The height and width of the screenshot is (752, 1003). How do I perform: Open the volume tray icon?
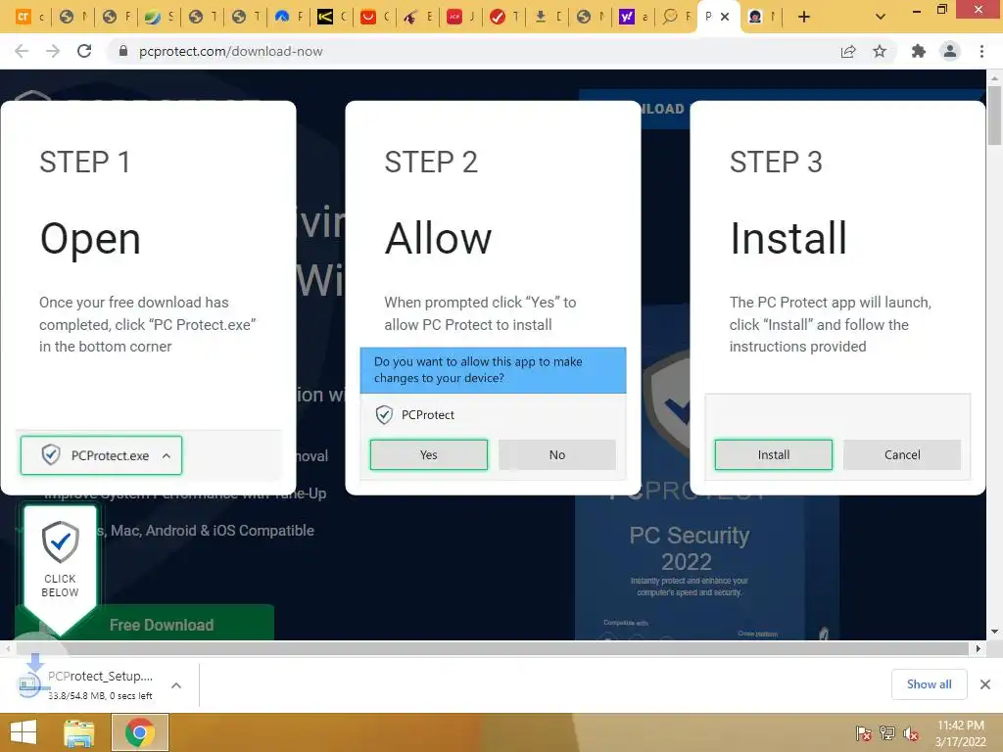pos(910,733)
